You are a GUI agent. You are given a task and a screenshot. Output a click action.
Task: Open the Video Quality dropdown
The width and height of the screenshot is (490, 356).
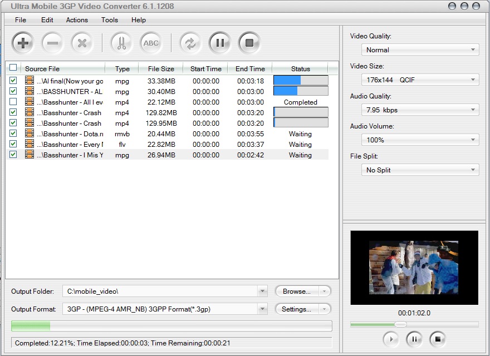tap(420, 50)
